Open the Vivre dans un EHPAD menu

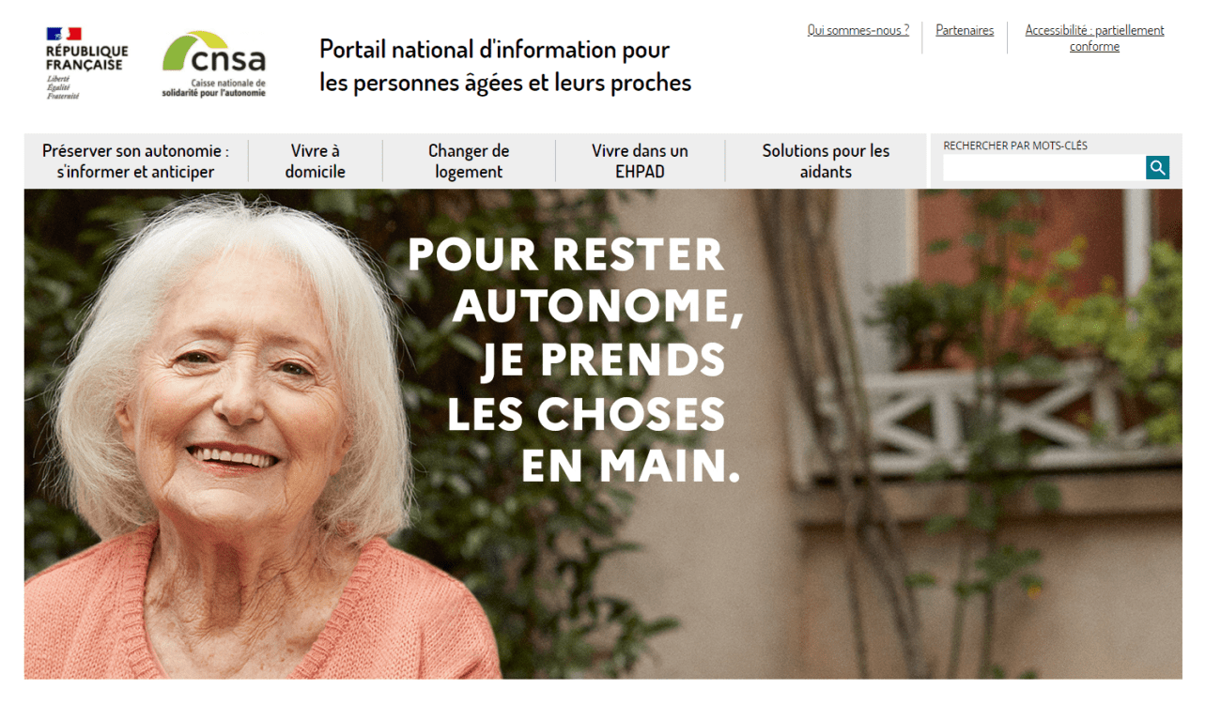640,161
